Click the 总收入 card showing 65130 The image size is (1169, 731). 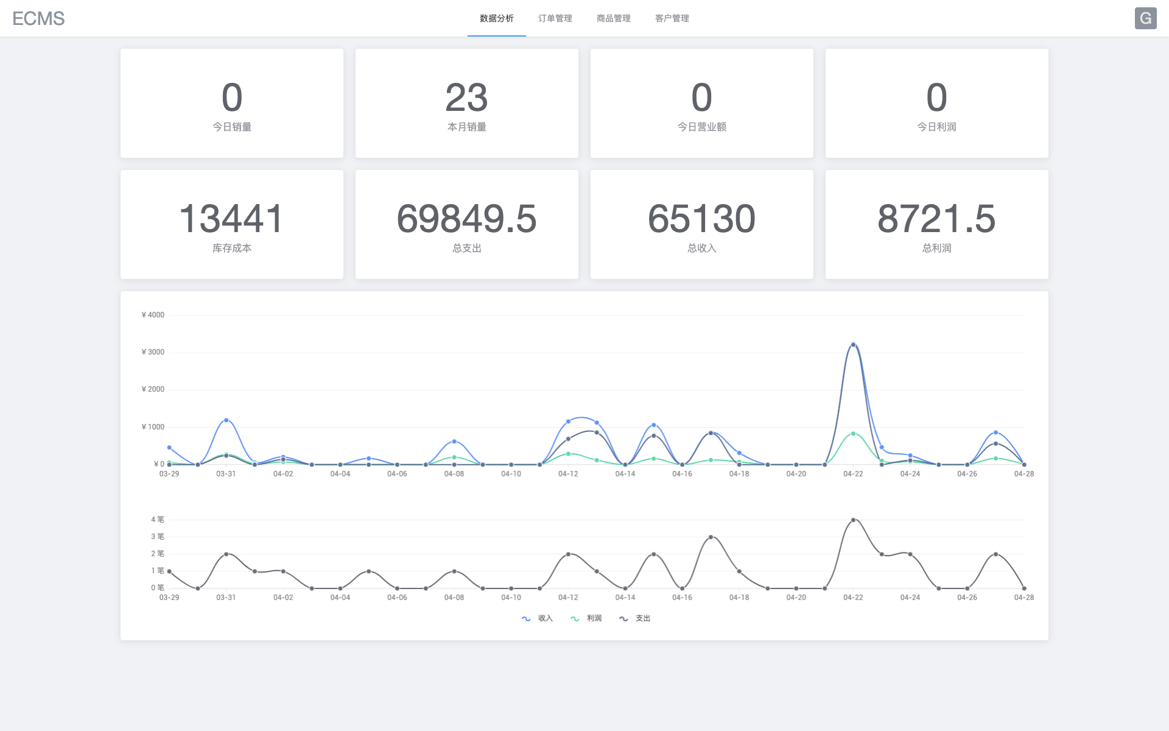701,224
